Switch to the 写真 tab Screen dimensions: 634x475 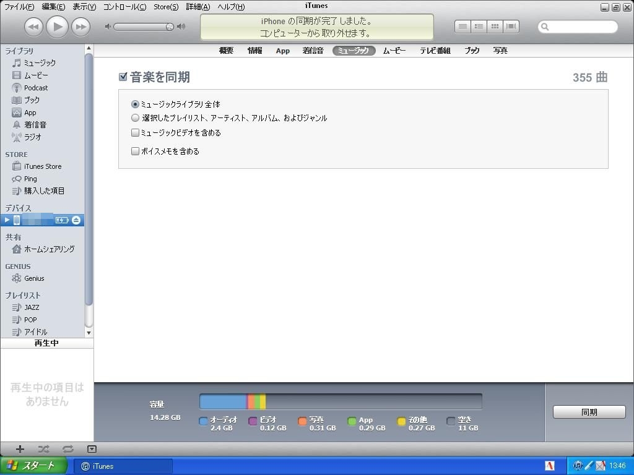pos(500,51)
